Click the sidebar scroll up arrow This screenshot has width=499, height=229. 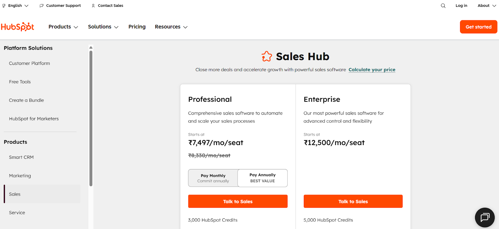[x=91, y=47]
